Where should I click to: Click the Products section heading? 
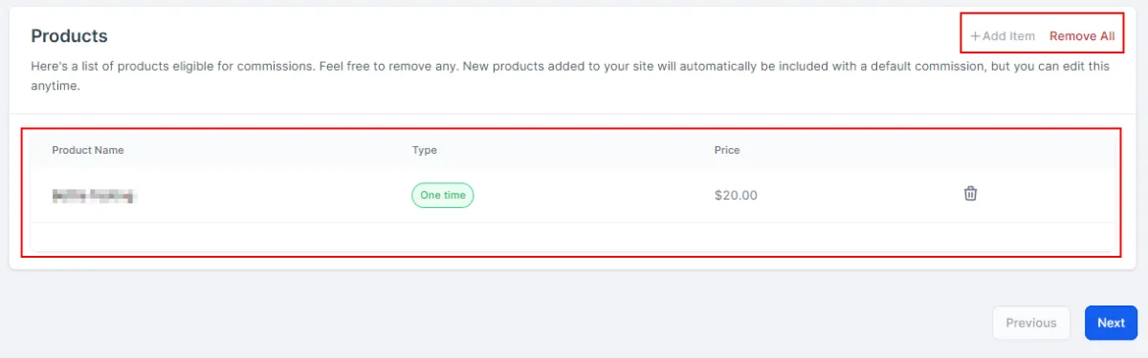tap(69, 36)
